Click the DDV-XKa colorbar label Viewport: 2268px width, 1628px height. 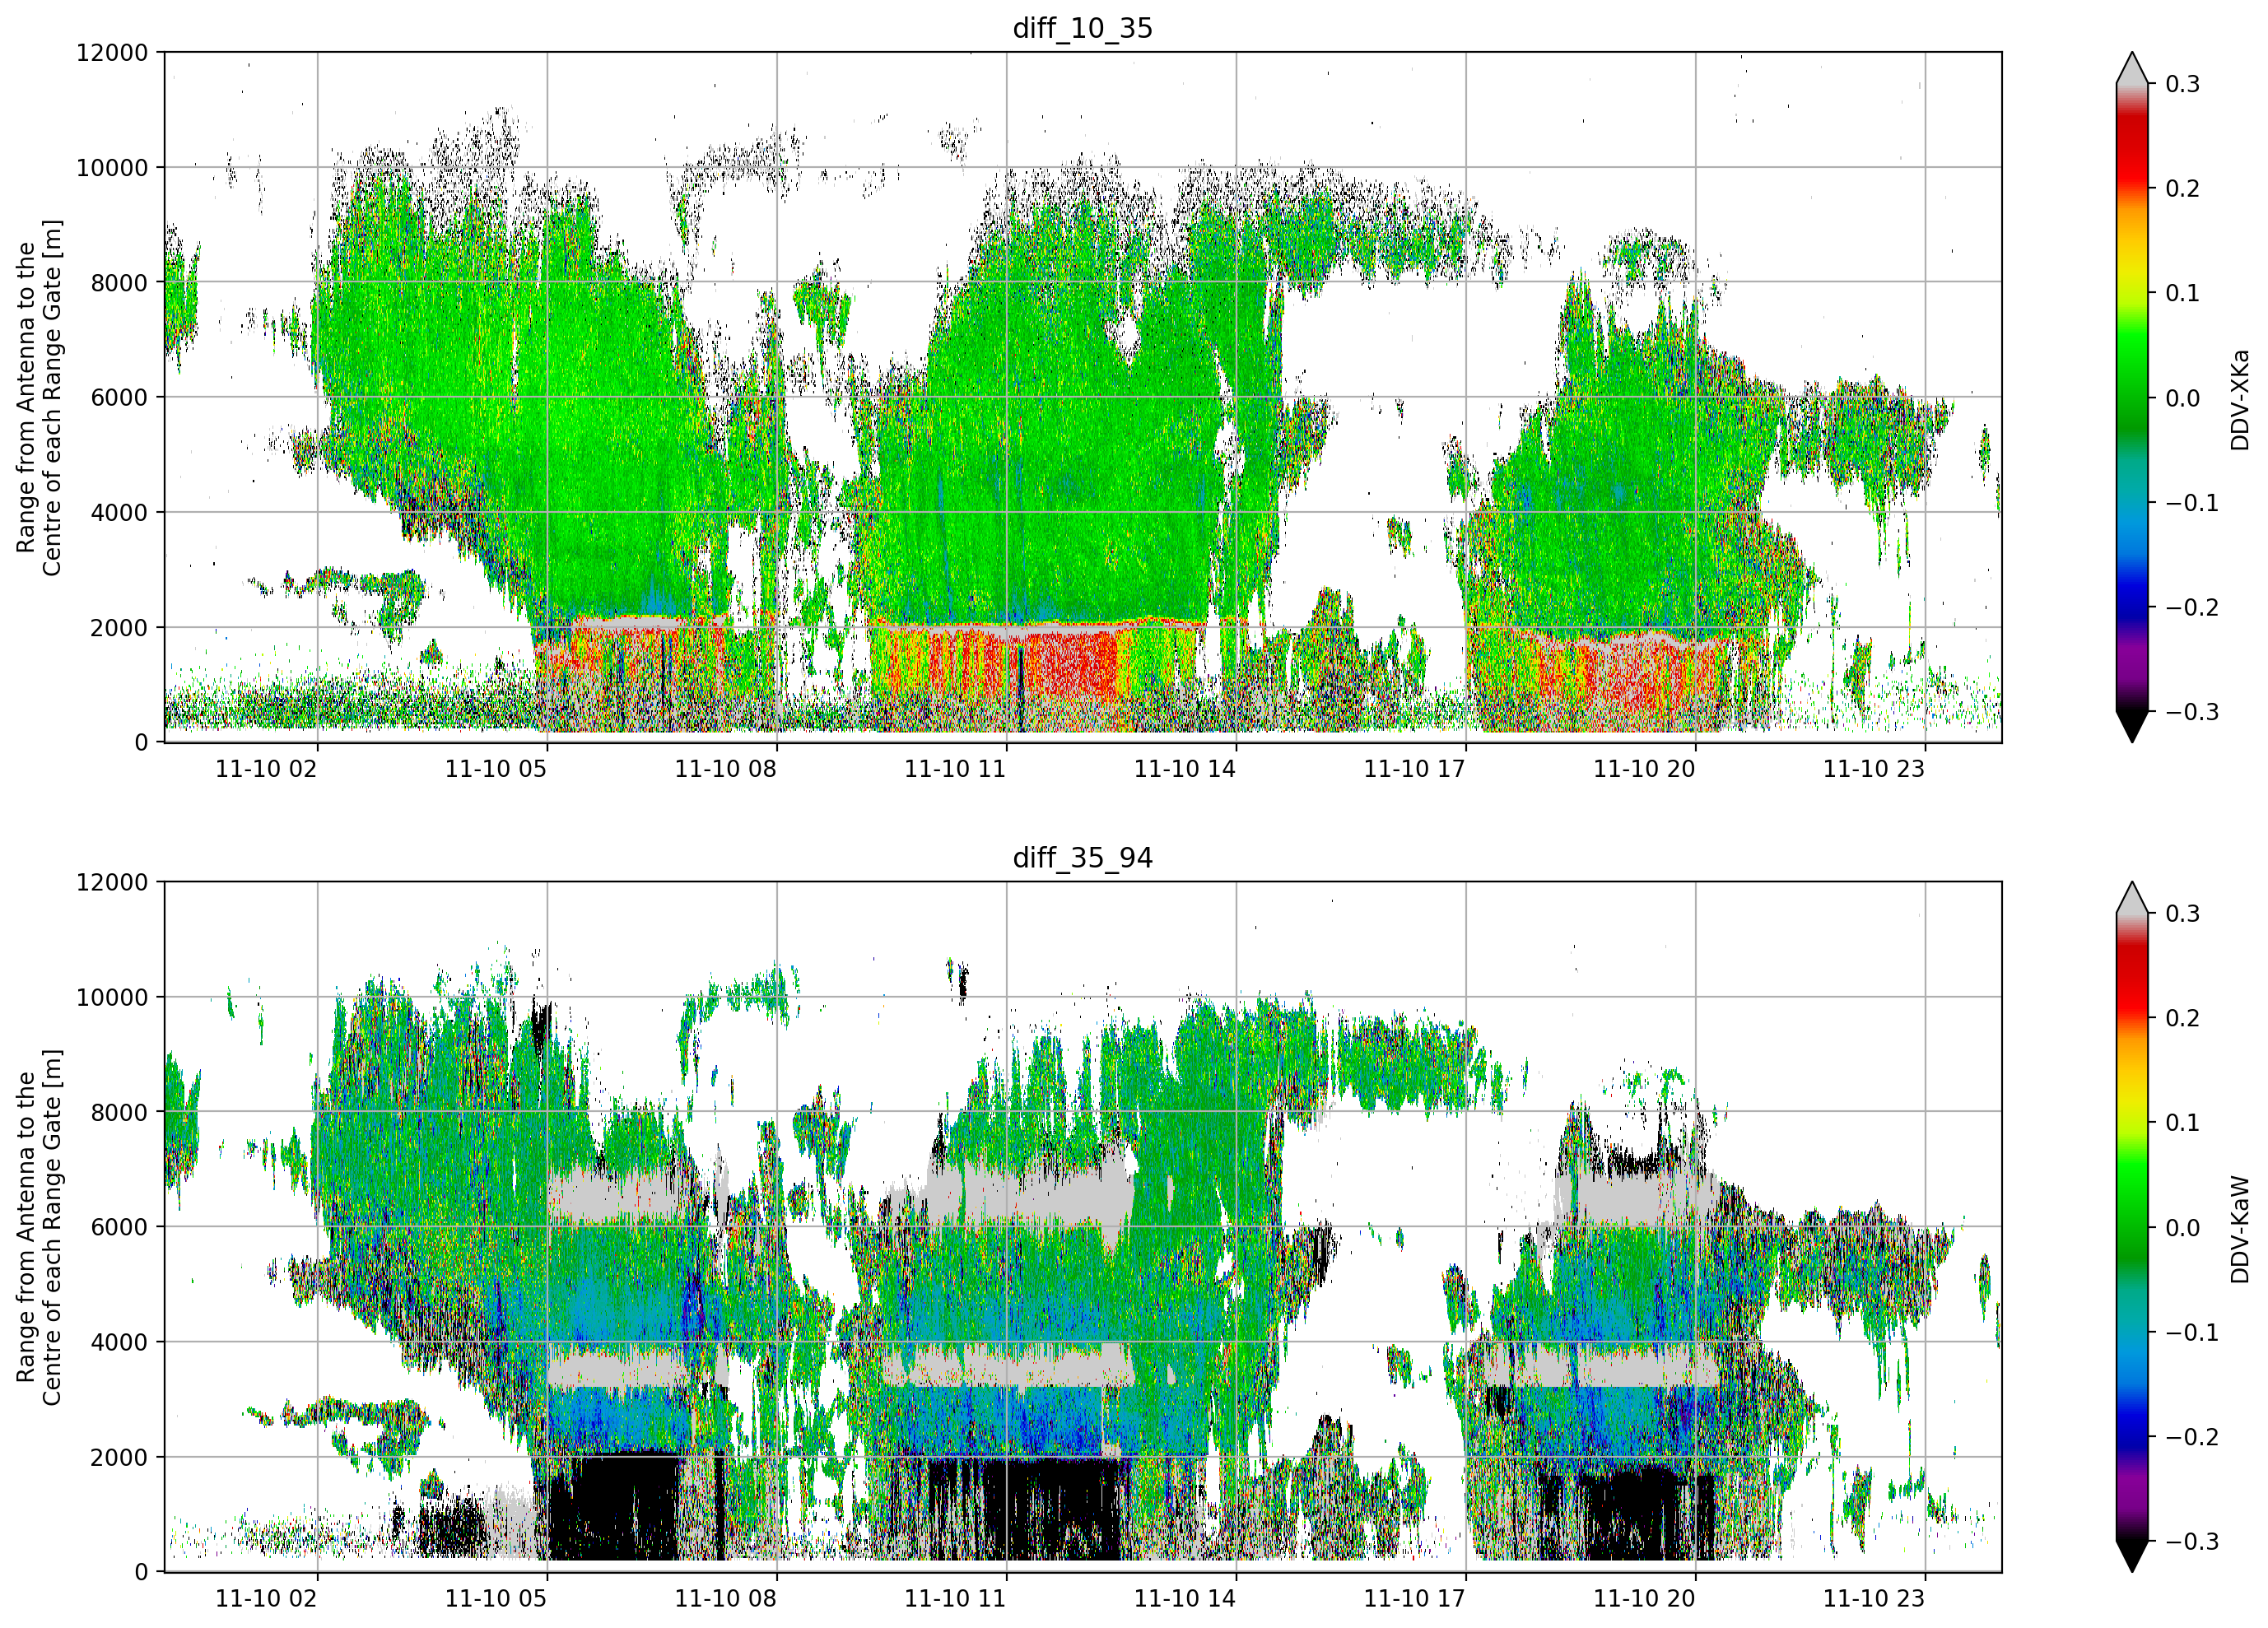[x=2240, y=399]
